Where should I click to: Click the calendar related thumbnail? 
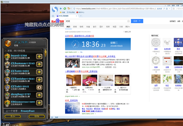click(x=167, y=61)
